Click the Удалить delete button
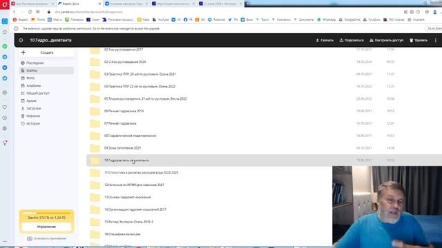Viewport: 442px width, 248px height. tap(419, 40)
